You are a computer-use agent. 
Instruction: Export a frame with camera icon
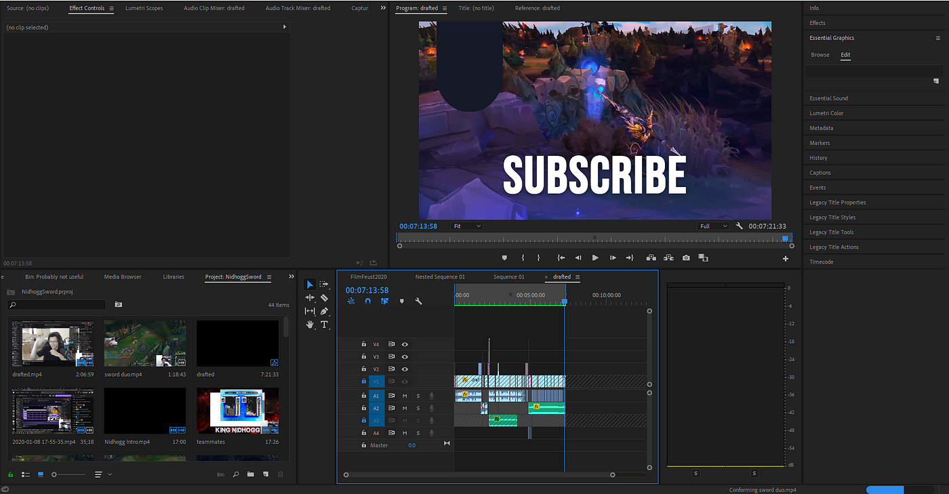click(686, 258)
